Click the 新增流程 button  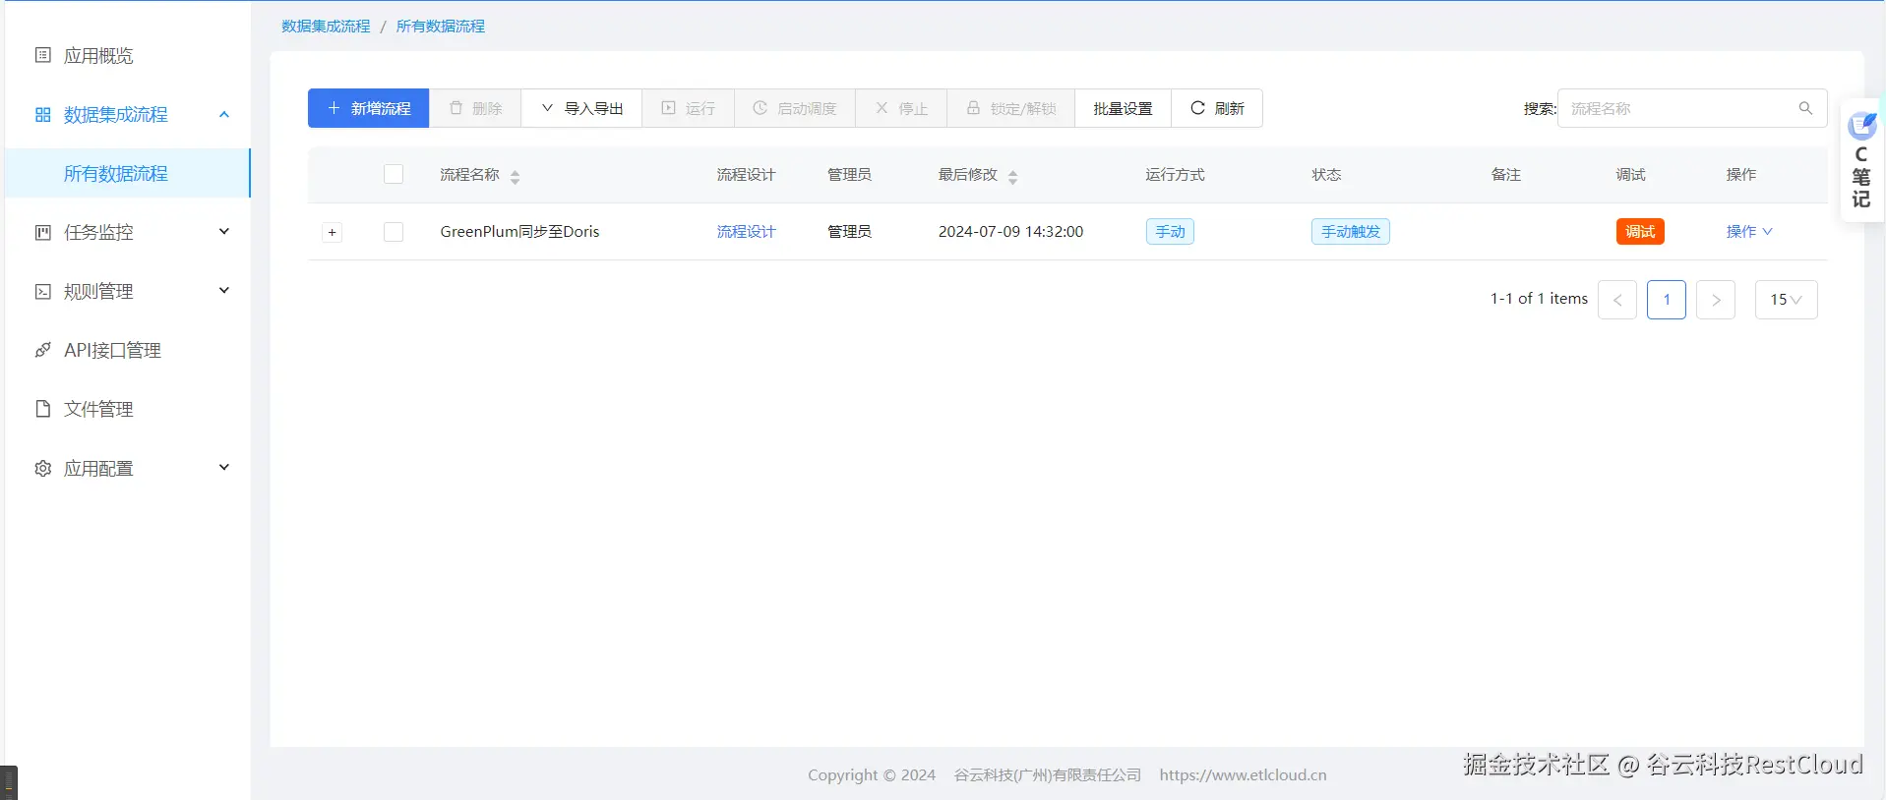pos(368,108)
